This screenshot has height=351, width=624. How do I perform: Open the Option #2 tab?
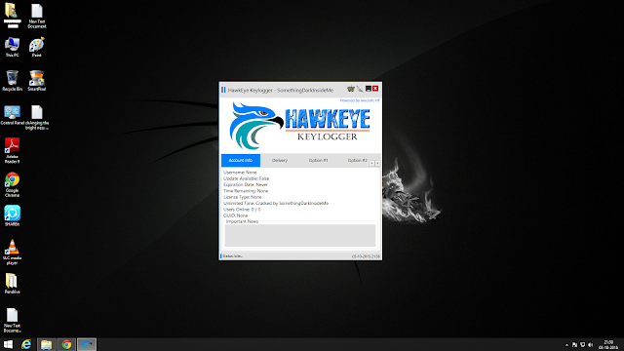pyautogui.click(x=357, y=160)
